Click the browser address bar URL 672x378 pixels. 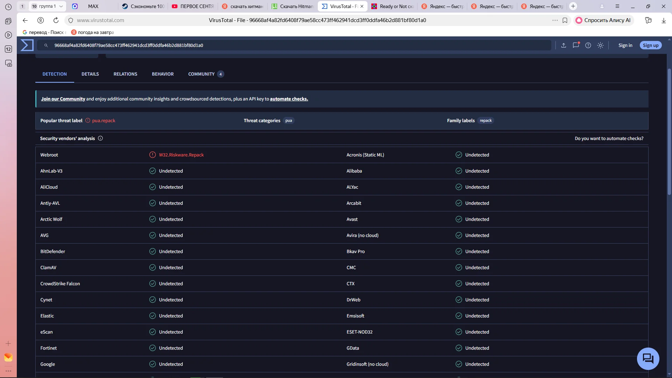coord(100,20)
